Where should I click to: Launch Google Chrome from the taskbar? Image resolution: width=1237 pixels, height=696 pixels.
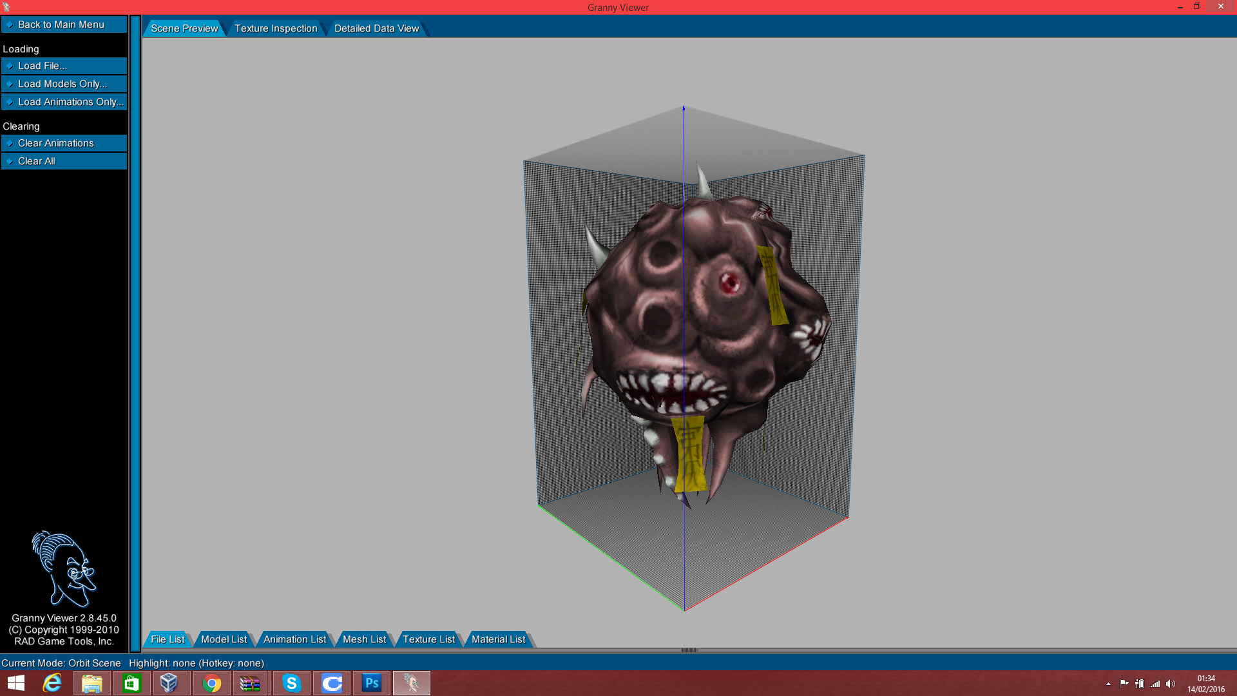pos(211,683)
